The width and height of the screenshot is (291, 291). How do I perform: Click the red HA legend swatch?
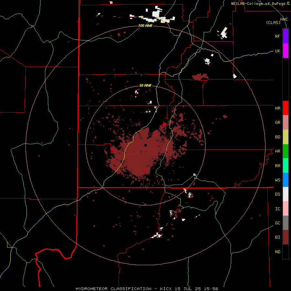pos(286,108)
